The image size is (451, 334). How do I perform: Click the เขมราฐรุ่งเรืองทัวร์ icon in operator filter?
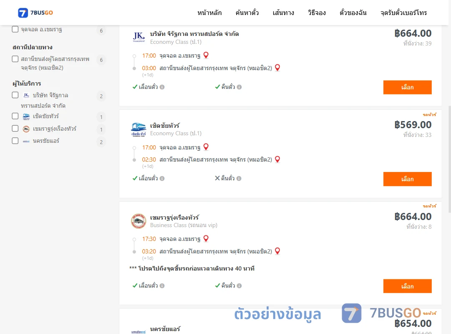pyautogui.click(x=26, y=129)
